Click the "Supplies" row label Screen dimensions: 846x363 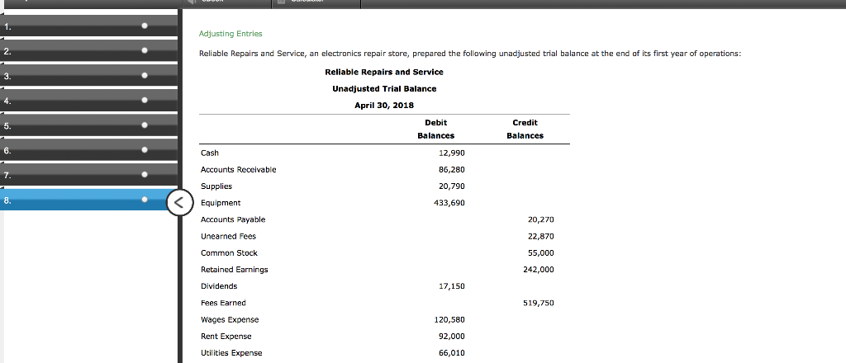[x=216, y=186]
